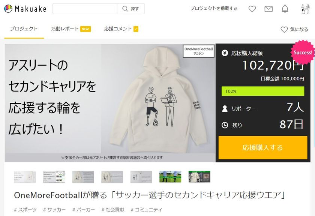
Task: Select the first slide thumbnail
Action: click(x=25, y=177)
